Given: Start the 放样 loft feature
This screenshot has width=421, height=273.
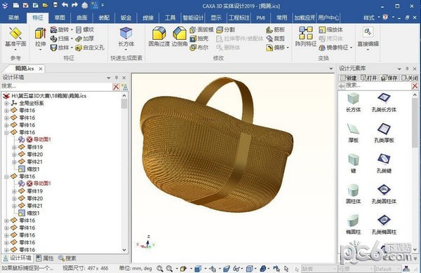Looking at the screenshot, I should point(60,48).
